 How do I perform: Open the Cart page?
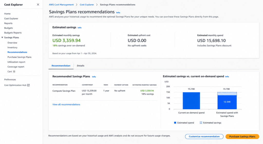coord(10,72)
